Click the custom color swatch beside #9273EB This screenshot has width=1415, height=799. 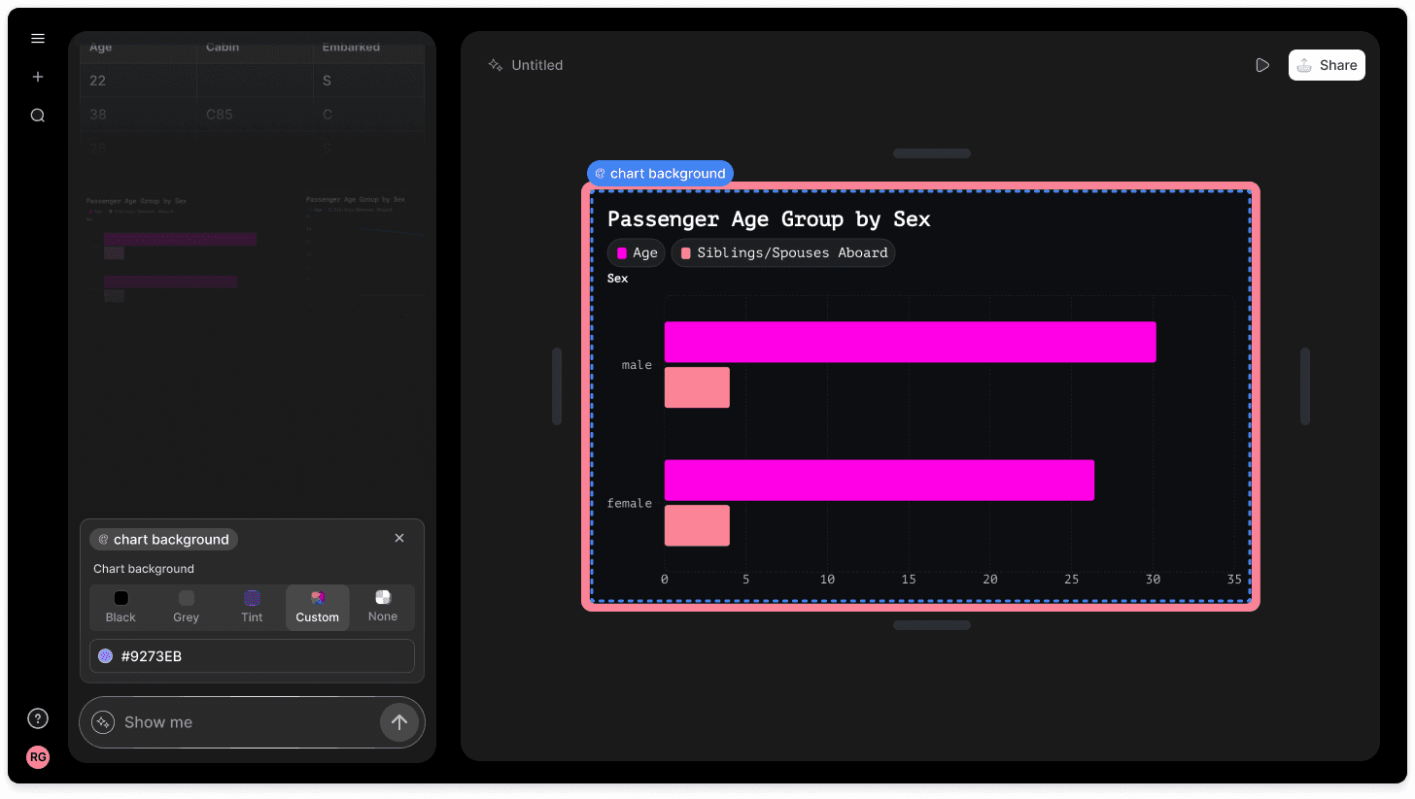[105, 656]
